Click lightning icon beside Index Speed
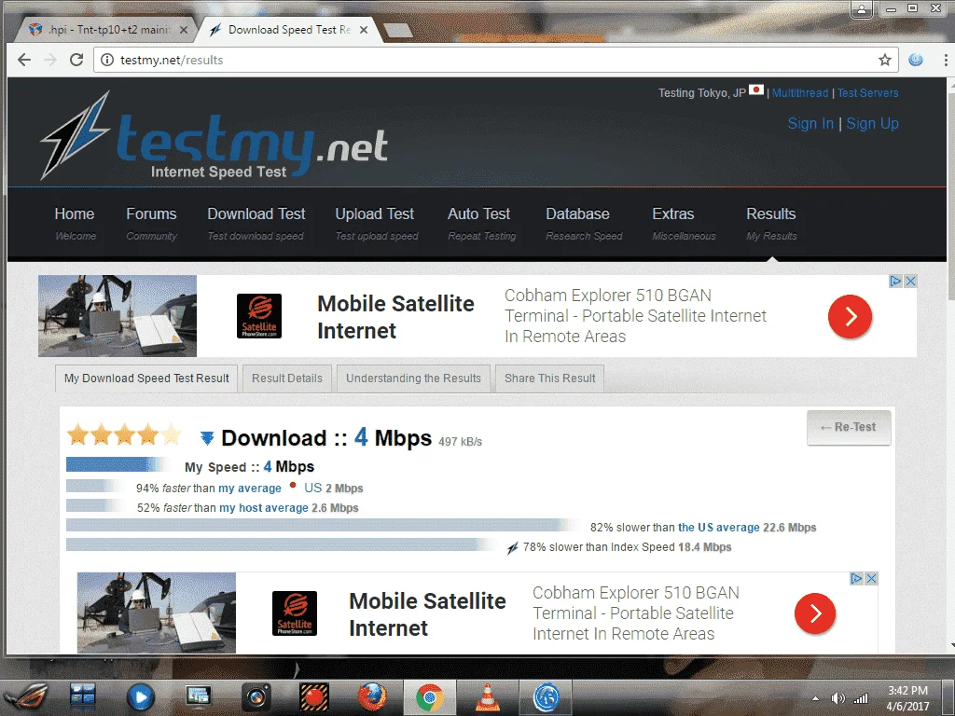 tap(512, 547)
